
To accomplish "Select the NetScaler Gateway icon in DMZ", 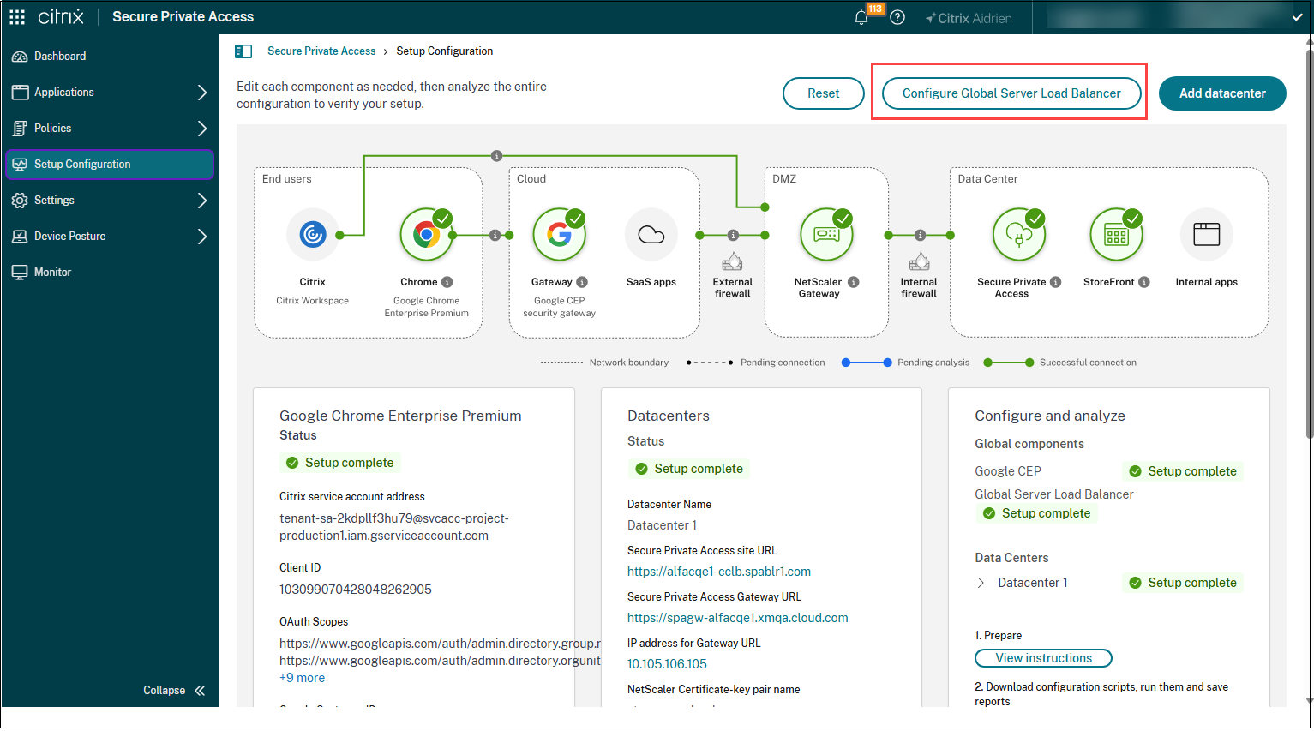I will click(x=826, y=234).
